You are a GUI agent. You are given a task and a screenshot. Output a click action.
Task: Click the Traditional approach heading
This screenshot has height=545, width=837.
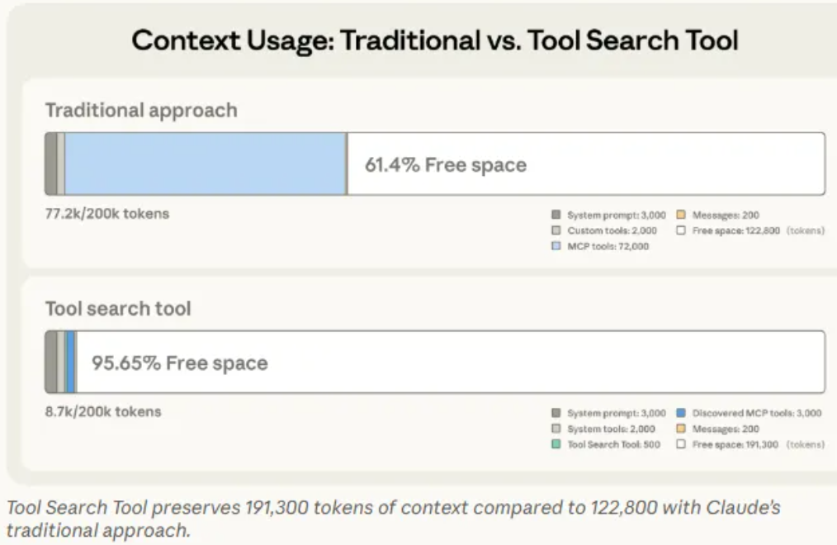click(140, 111)
